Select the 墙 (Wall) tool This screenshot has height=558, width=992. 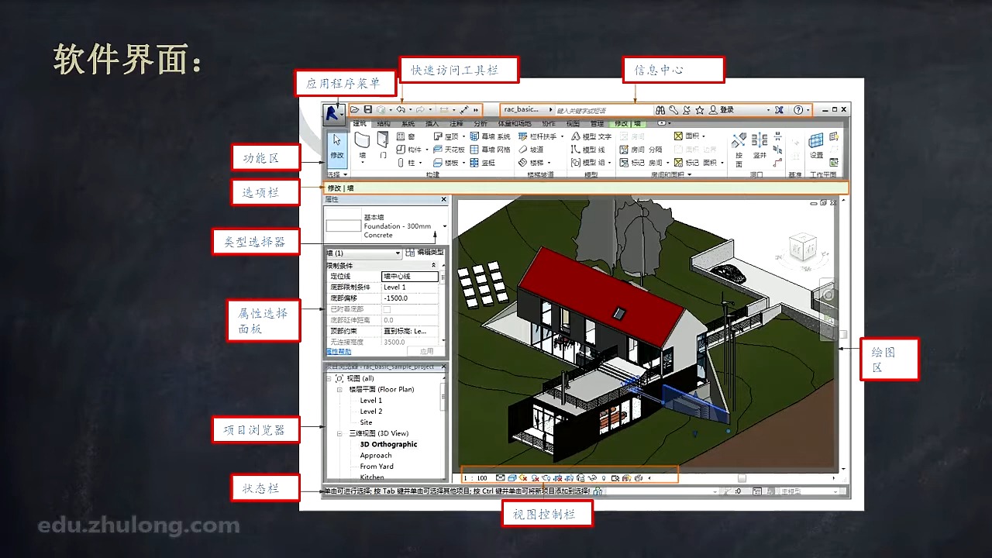[x=362, y=146]
